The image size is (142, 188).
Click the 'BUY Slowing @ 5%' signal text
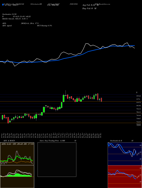pyautogui.click(x=45, y=26)
